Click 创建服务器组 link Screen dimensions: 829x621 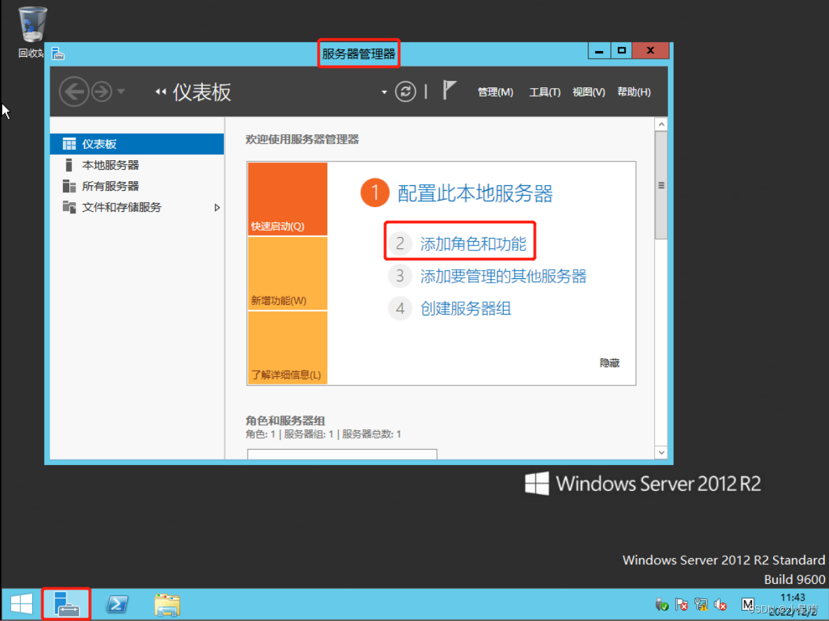pyautogui.click(x=465, y=308)
